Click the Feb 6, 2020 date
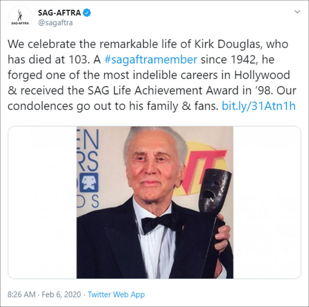Image resolution: width=309 pixels, height=307 pixels. tap(61, 295)
